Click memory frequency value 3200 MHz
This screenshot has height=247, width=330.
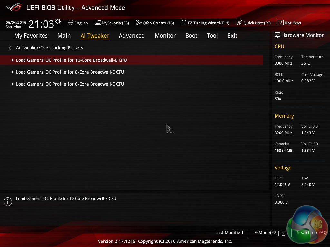tap(283, 133)
